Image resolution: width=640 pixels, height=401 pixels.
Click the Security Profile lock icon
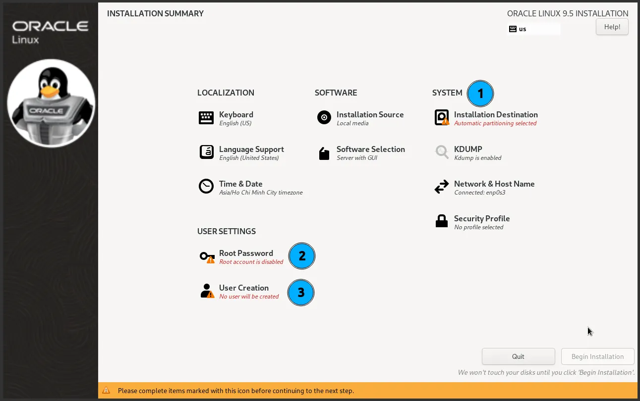441,221
